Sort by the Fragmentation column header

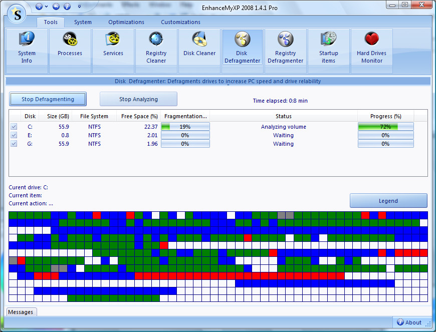pos(185,116)
